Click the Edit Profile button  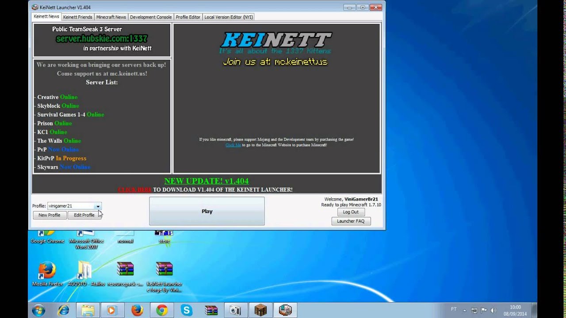[x=84, y=215]
